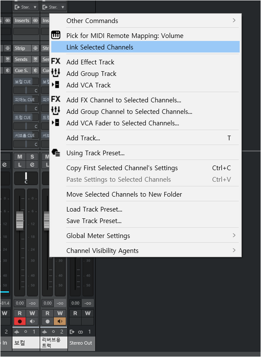Select Link Selected Channels

coord(145,47)
